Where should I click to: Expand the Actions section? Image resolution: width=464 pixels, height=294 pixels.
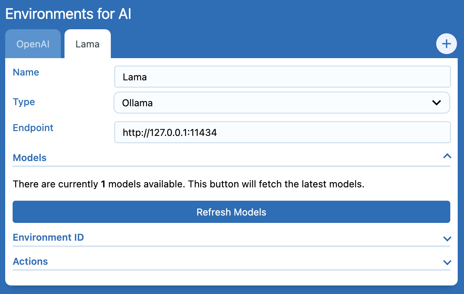pos(30,261)
